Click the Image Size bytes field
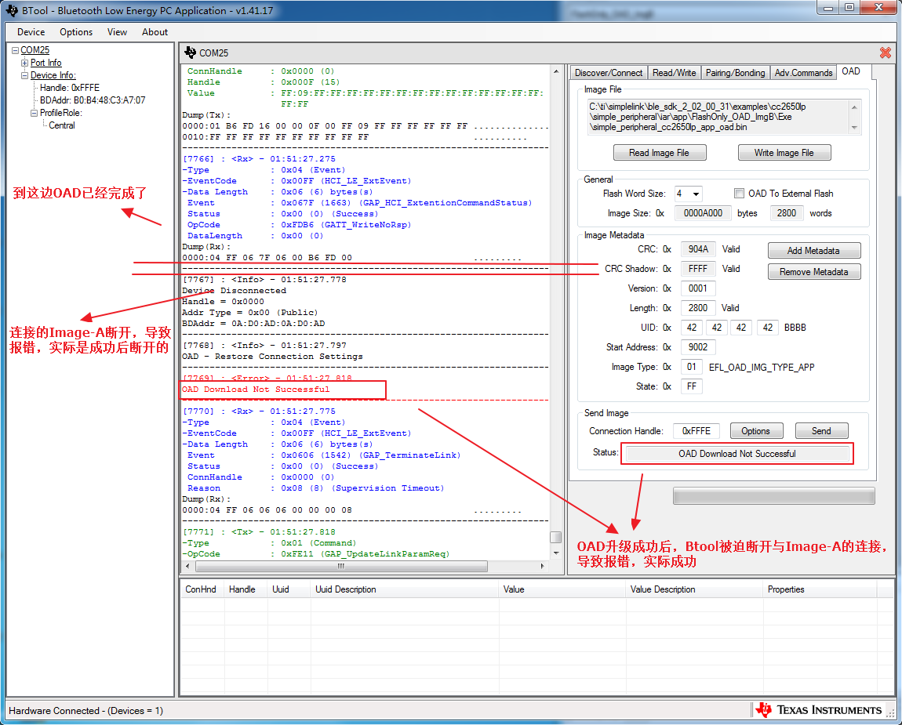 click(x=703, y=213)
